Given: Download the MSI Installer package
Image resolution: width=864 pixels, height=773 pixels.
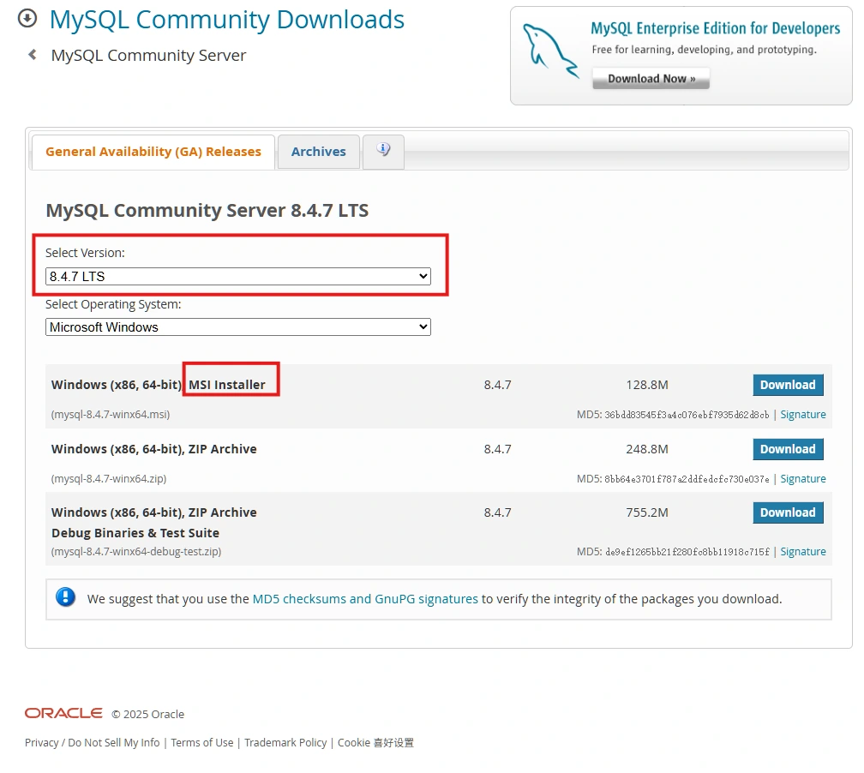Looking at the screenshot, I should click(787, 385).
